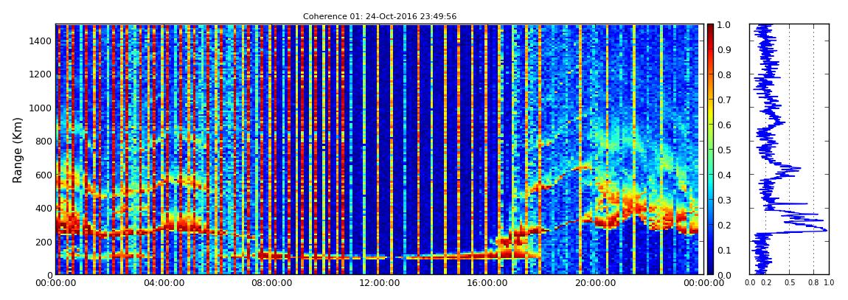
Task: Click the 0.7 colorbar tick label
Action: pos(726,100)
